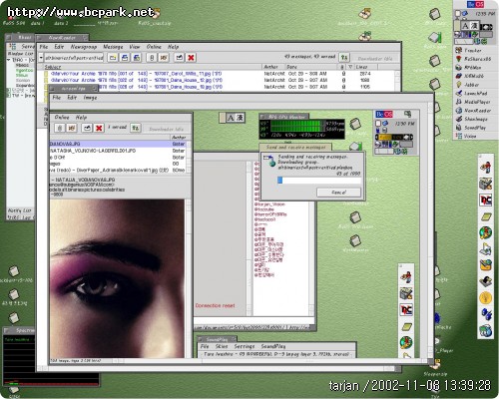Open NewsReader View menu

point(135,47)
